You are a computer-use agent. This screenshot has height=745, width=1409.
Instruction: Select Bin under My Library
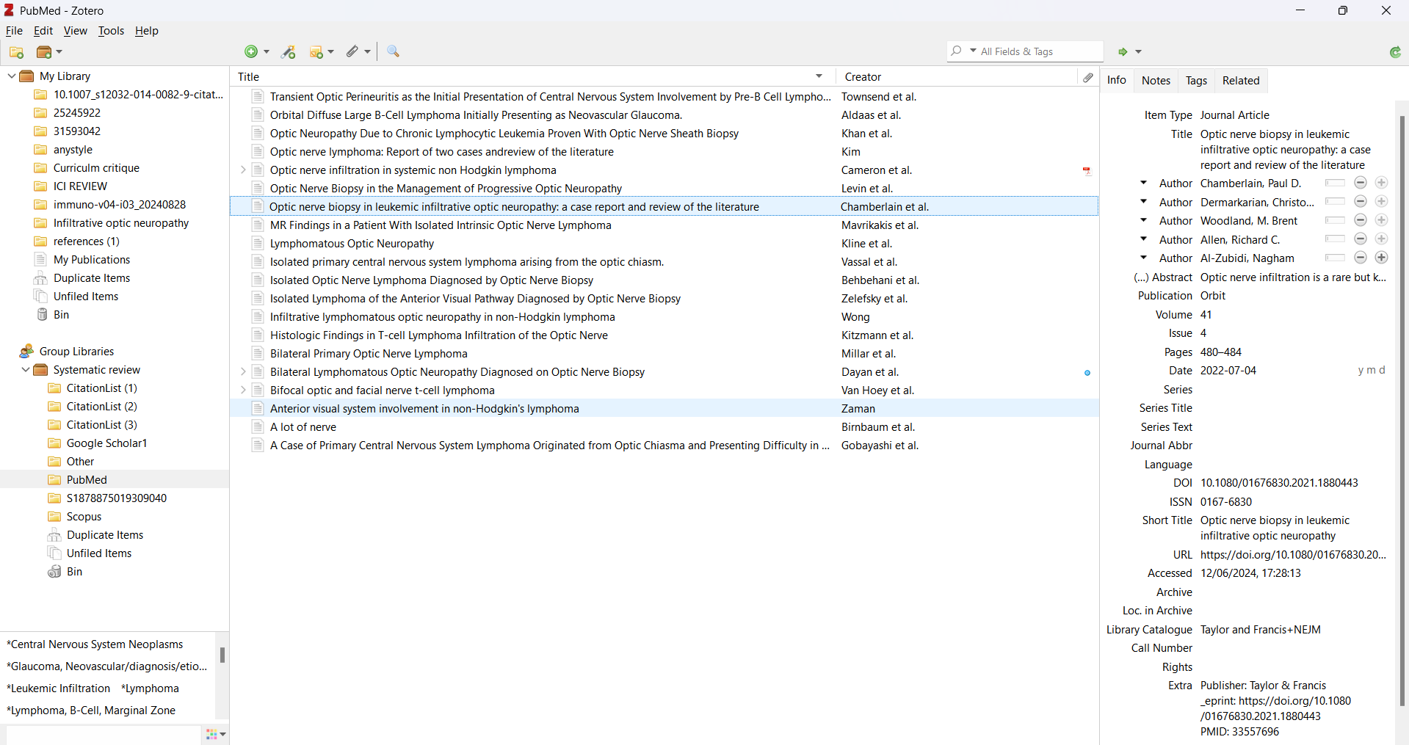coord(61,315)
